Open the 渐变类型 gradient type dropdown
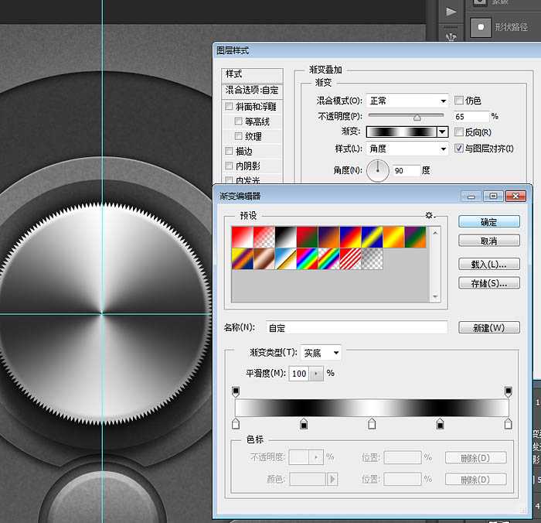This screenshot has height=523, width=541. point(321,353)
